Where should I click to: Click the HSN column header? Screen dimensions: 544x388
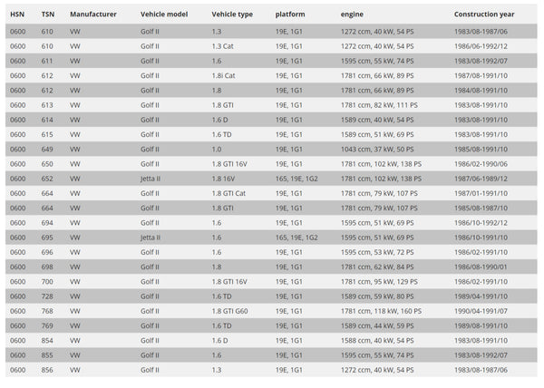pos(16,15)
